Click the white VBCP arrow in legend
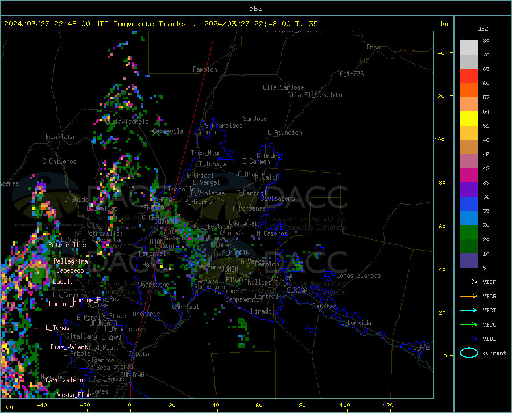This screenshot has width=512, height=413. point(469,282)
